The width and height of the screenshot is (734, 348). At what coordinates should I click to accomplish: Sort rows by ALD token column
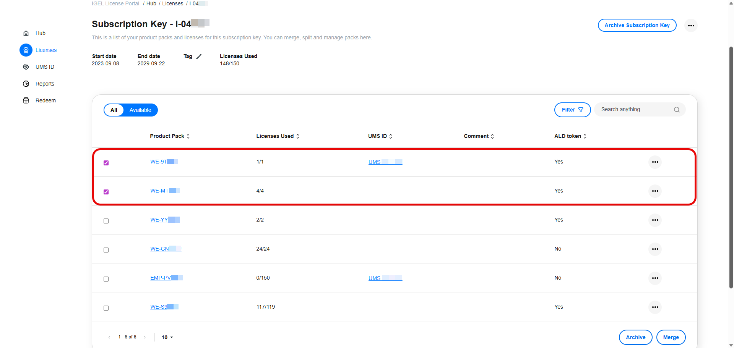pos(585,136)
